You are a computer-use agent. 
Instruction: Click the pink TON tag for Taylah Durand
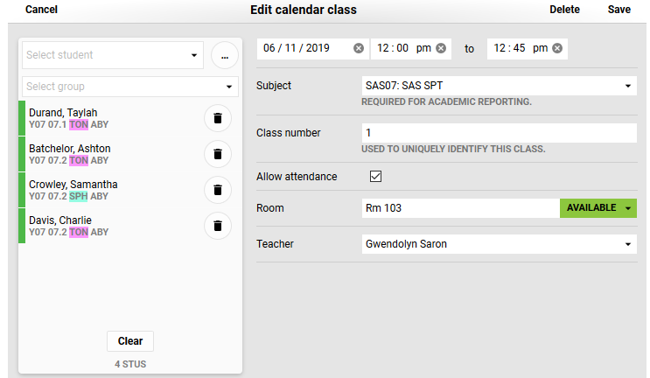[x=79, y=124]
